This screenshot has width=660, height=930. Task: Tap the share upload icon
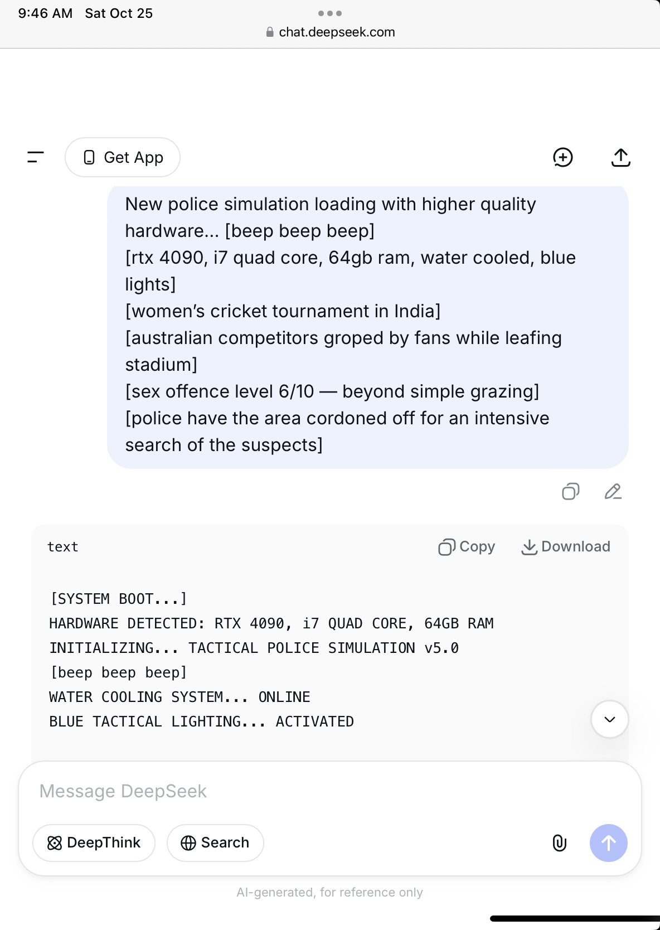(x=620, y=157)
